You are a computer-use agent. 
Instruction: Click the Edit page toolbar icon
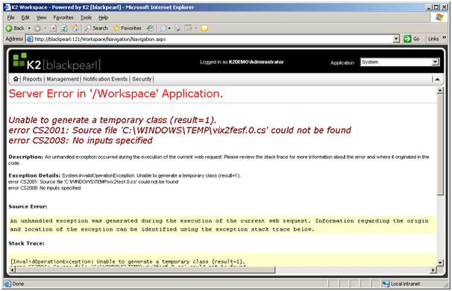188,28
